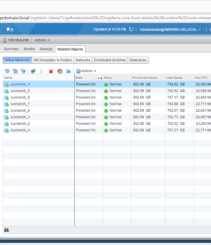Open the sysbench_1 VM link

click(x=20, y=84)
